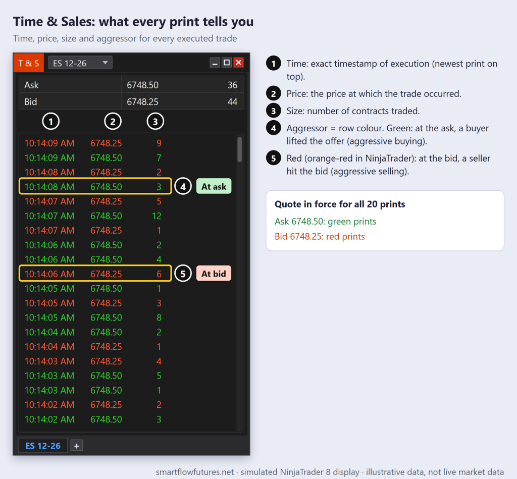Open the ES 12-26 instrument dropdown

pos(80,63)
